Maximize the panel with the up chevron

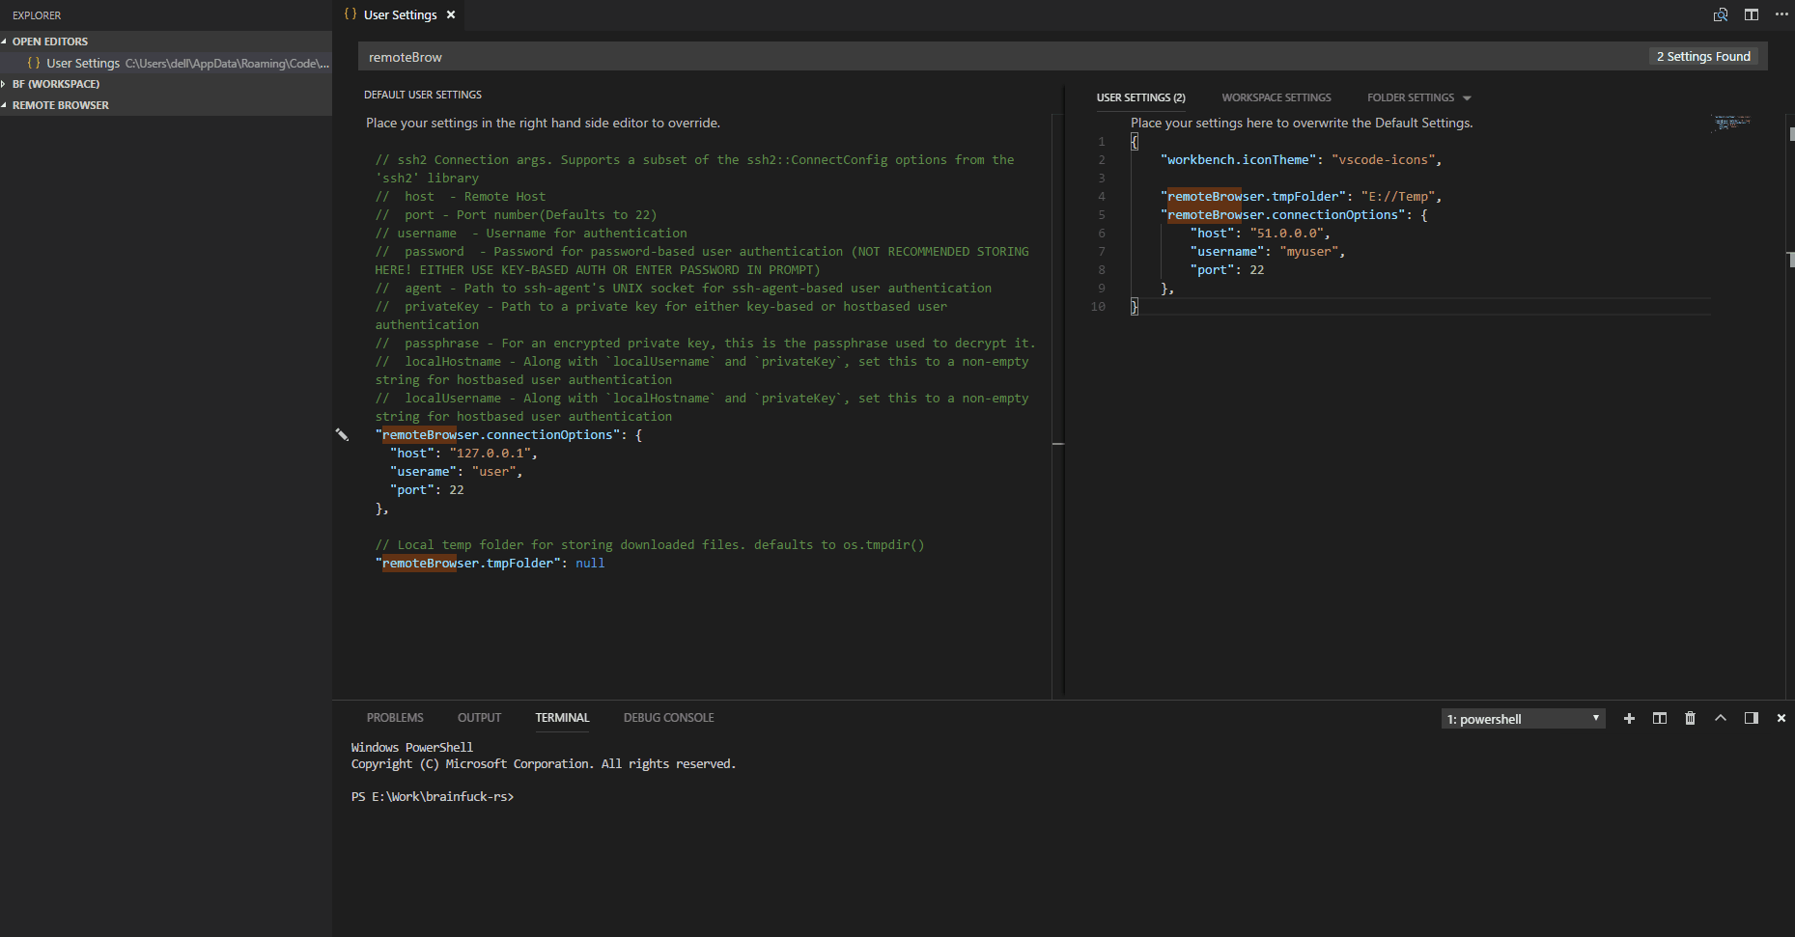pyautogui.click(x=1721, y=718)
